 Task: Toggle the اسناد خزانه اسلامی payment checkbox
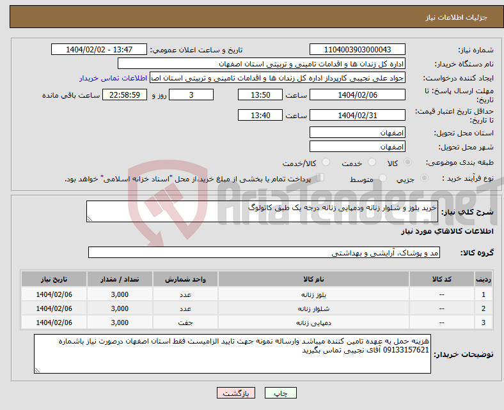click(320, 179)
